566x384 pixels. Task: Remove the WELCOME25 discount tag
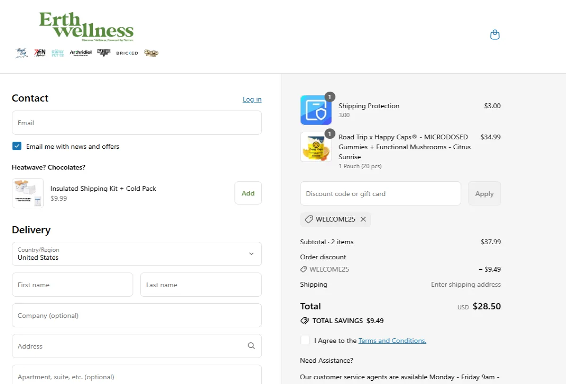click(363, 219)
